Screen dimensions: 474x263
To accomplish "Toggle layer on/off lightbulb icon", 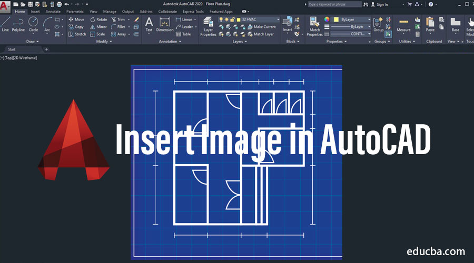I will (x=221, y=19).
